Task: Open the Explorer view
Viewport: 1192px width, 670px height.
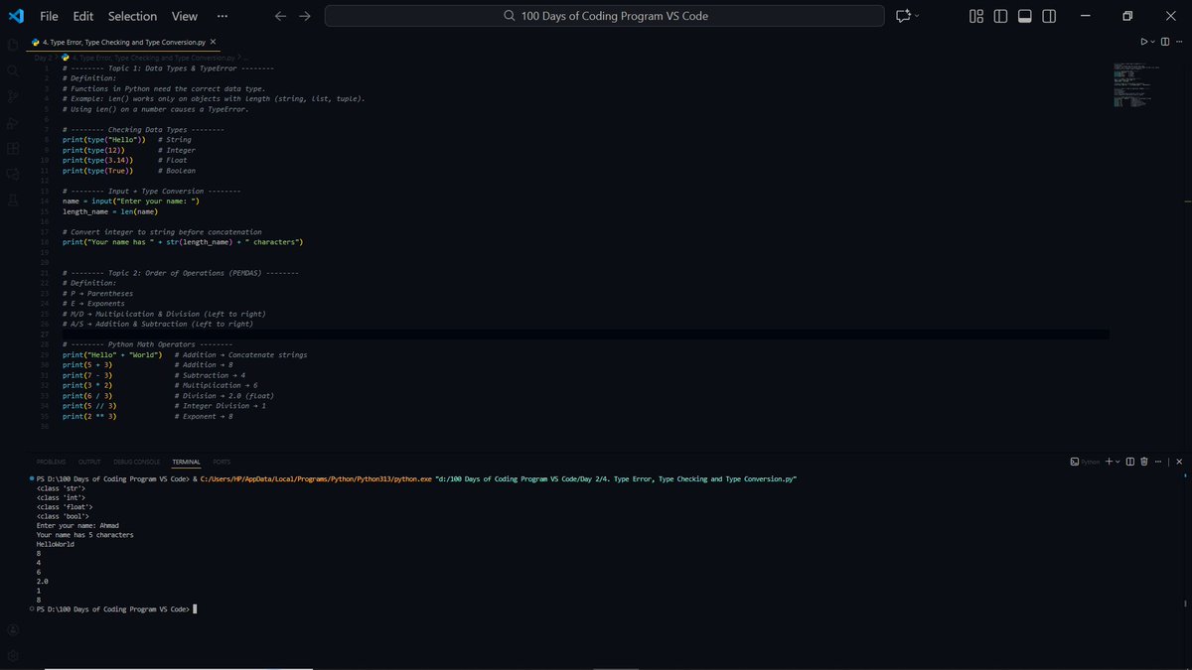Action: (13, 45)
